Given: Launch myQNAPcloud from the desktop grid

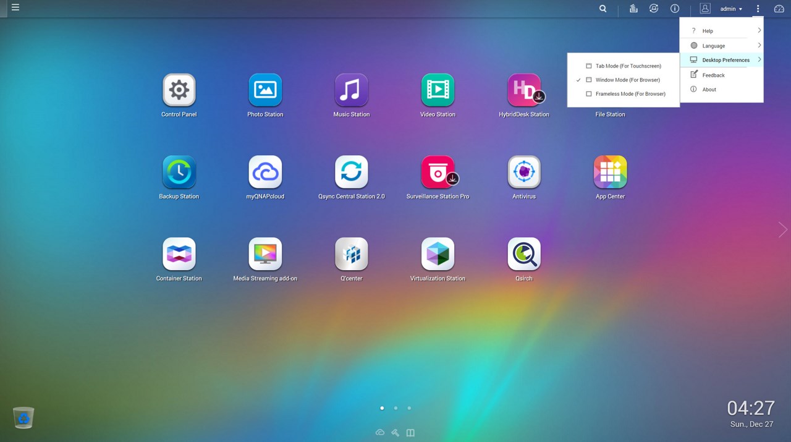Looking at the screenshot, I should (265, 172).
